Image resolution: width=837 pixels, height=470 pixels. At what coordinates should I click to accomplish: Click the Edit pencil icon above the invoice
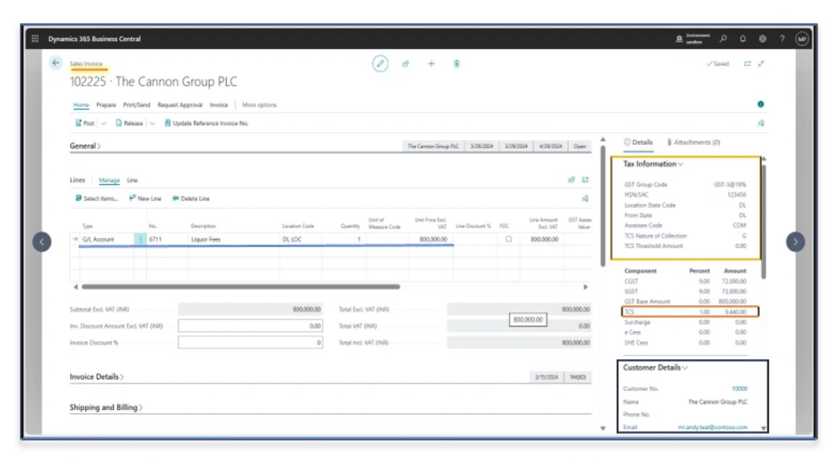pyautogui.click(x=379, y=63)
